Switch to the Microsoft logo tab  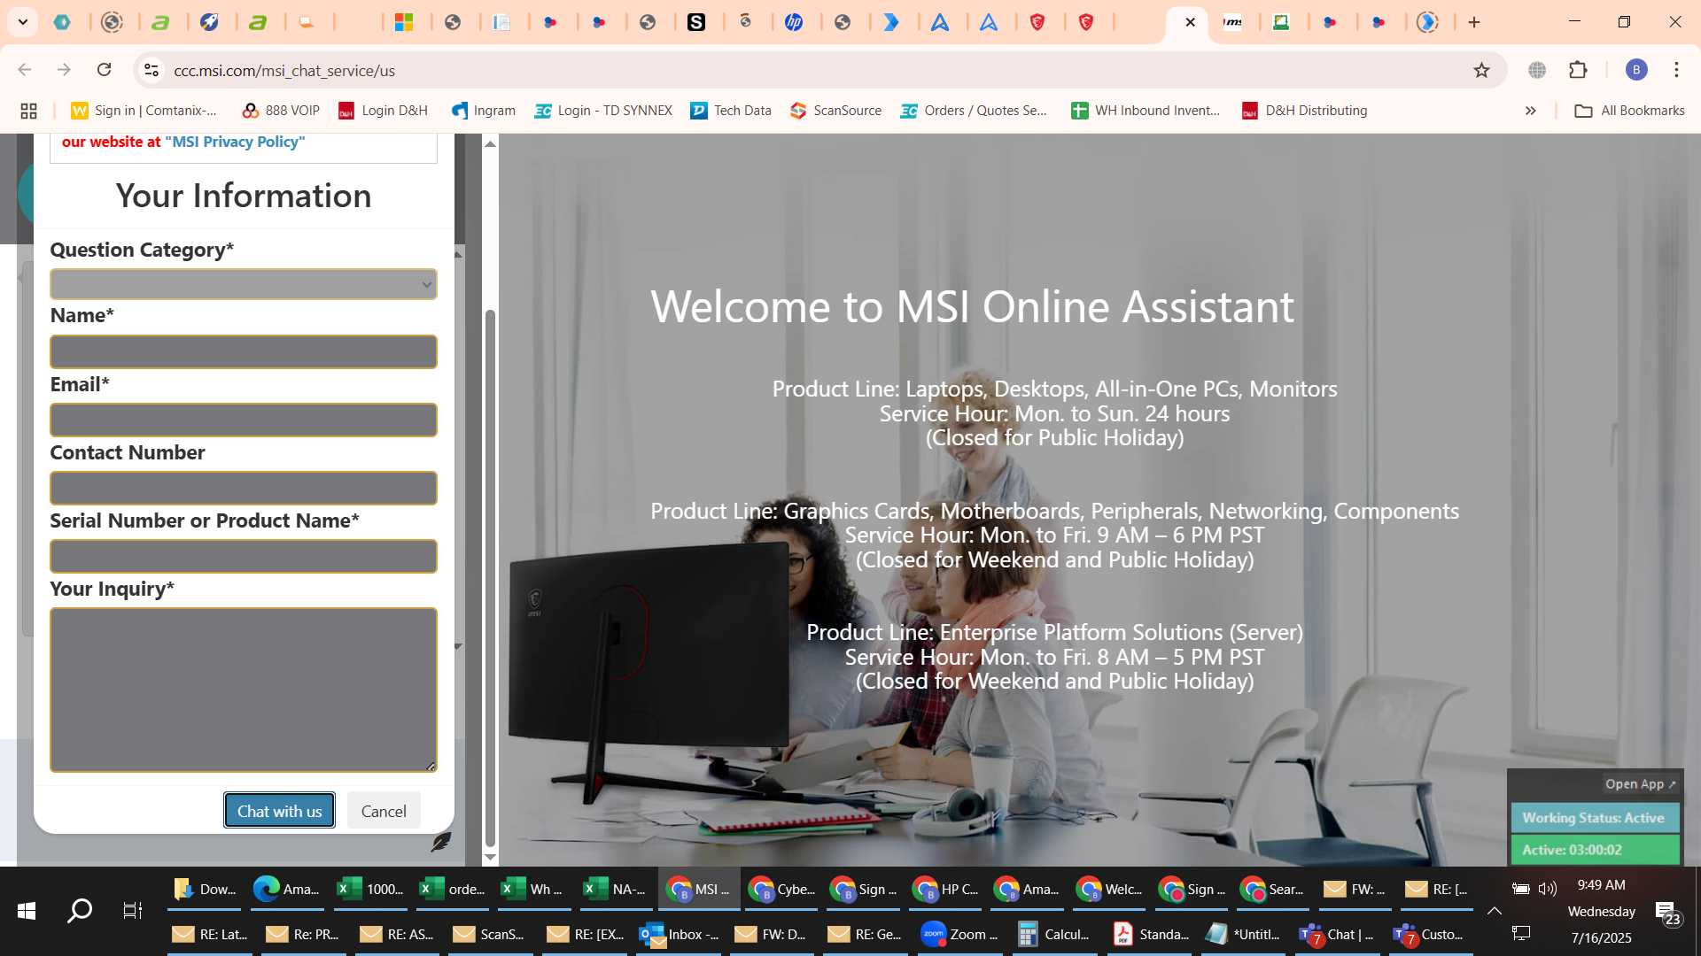[405, 22]
